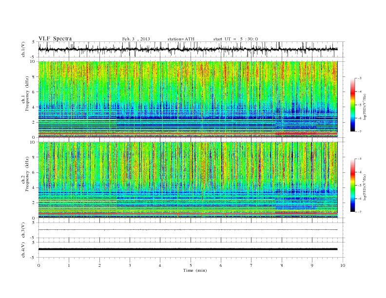This screenshot has height=298, width=386.
Task: Select the date 'Feb. 3, 2013' text
Action: tap(136, 39)
